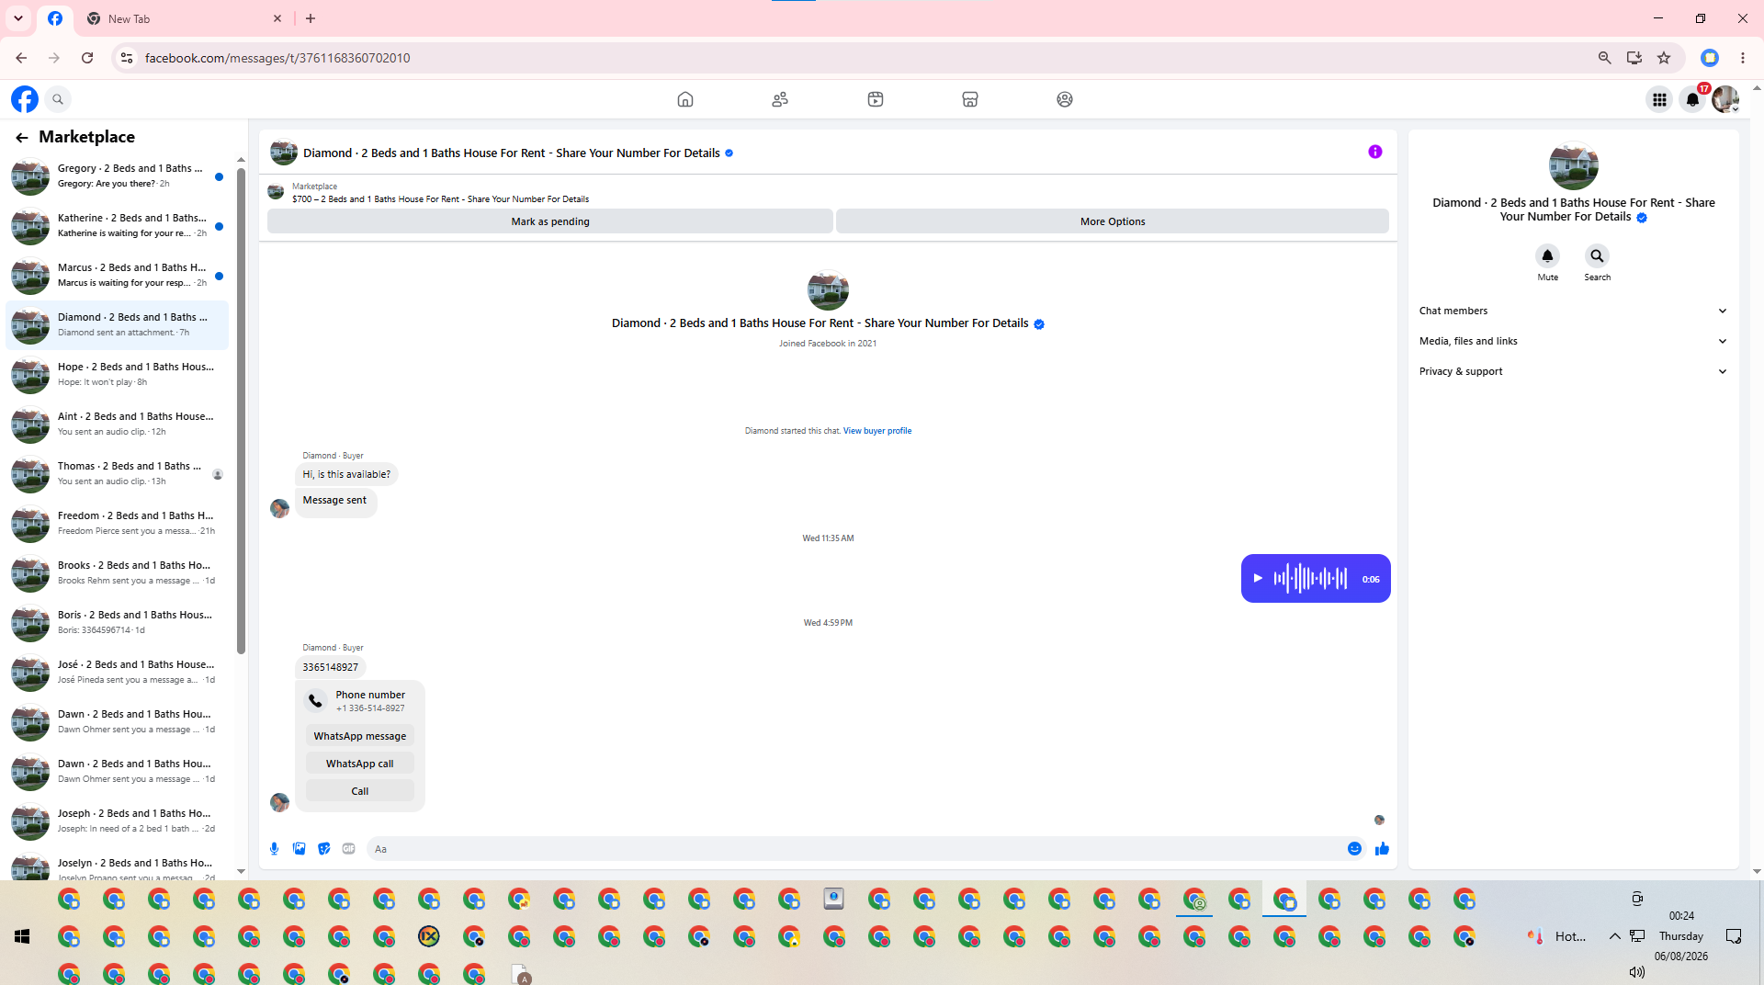Adjust volume speaker tray icon
Viewport: 1764px width, 985px height.
1636,972
